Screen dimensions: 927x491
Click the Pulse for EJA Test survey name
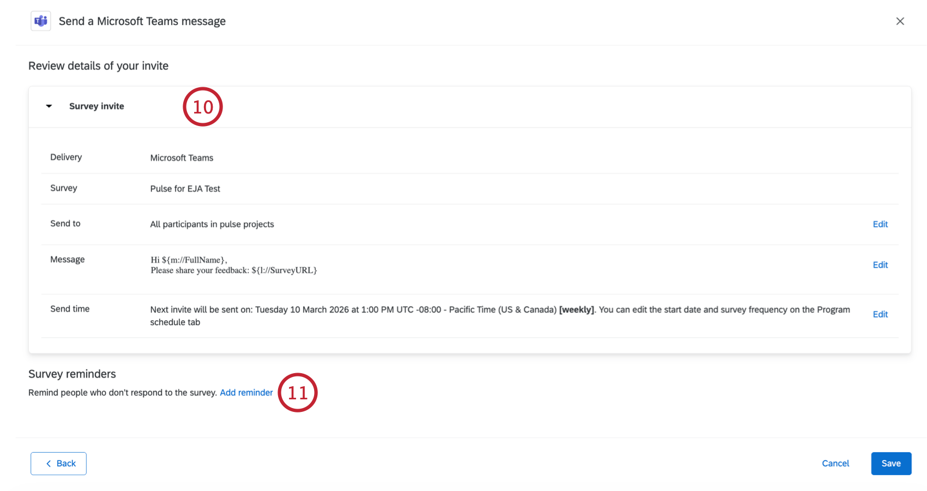(x=185, y=189)
